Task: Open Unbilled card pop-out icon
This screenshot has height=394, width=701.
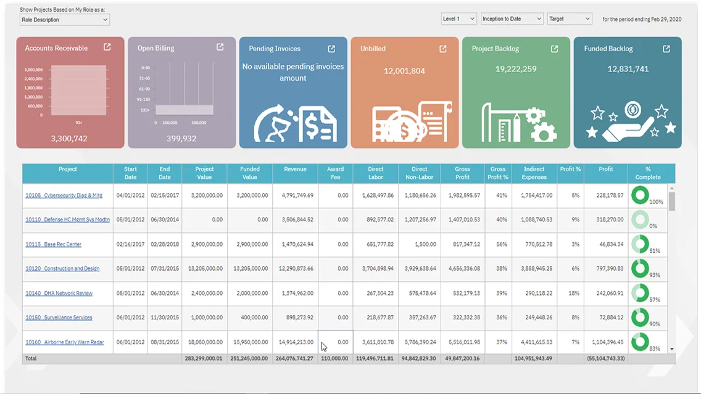Action: tap(442, 49)
